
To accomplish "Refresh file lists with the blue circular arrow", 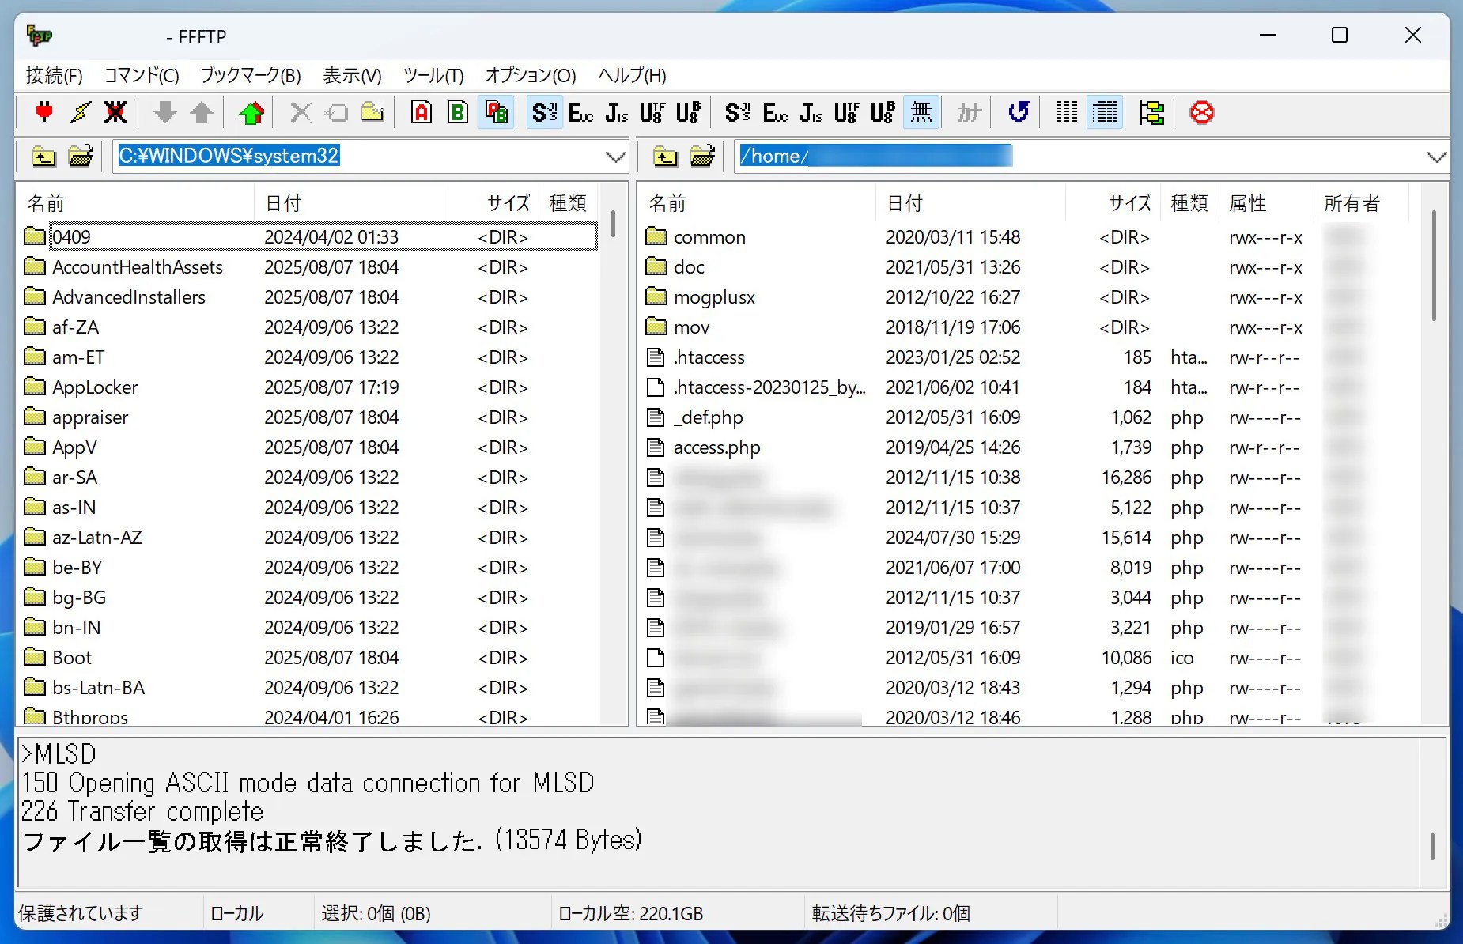I will point(1019,112).
